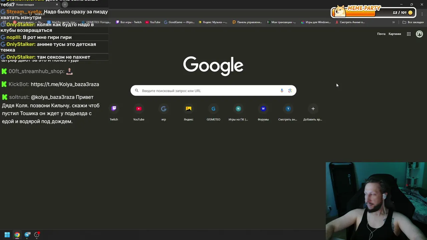Open Telegram from the taskbar
The height and width of the screenshot is (240, 427).
tap(27, 235)
